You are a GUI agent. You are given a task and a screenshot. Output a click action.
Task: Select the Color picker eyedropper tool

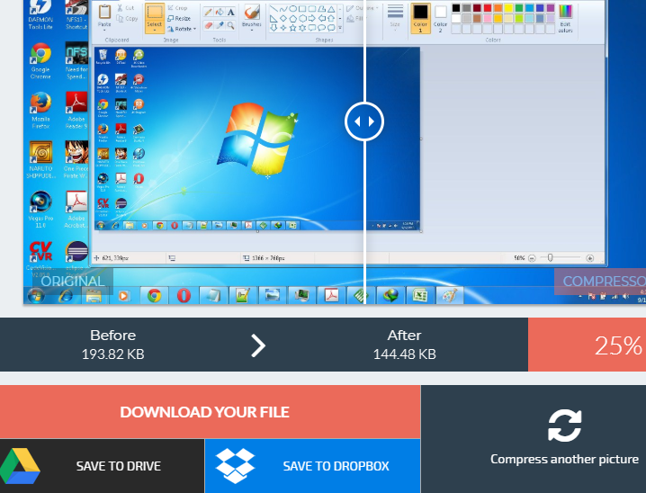pyautogui.click(x=220, y=25)
